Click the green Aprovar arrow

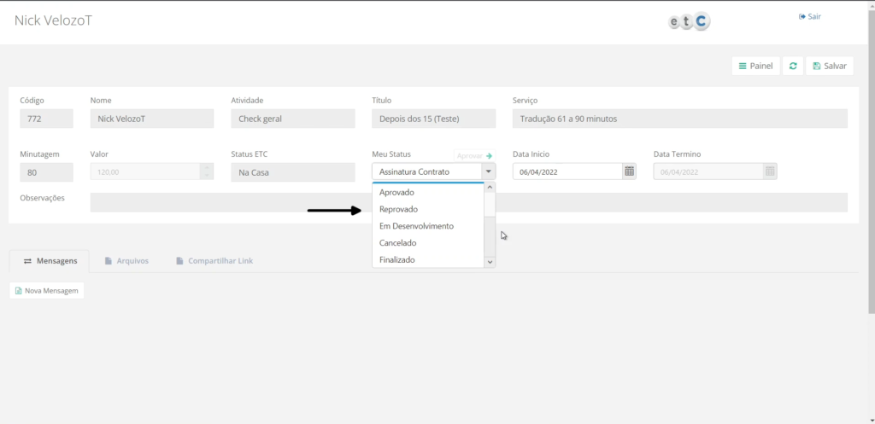(x=490, y=156)
